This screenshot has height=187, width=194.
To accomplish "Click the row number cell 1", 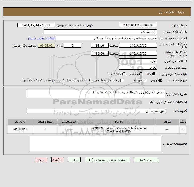I will pyautogui.click(x=183, y=129).
